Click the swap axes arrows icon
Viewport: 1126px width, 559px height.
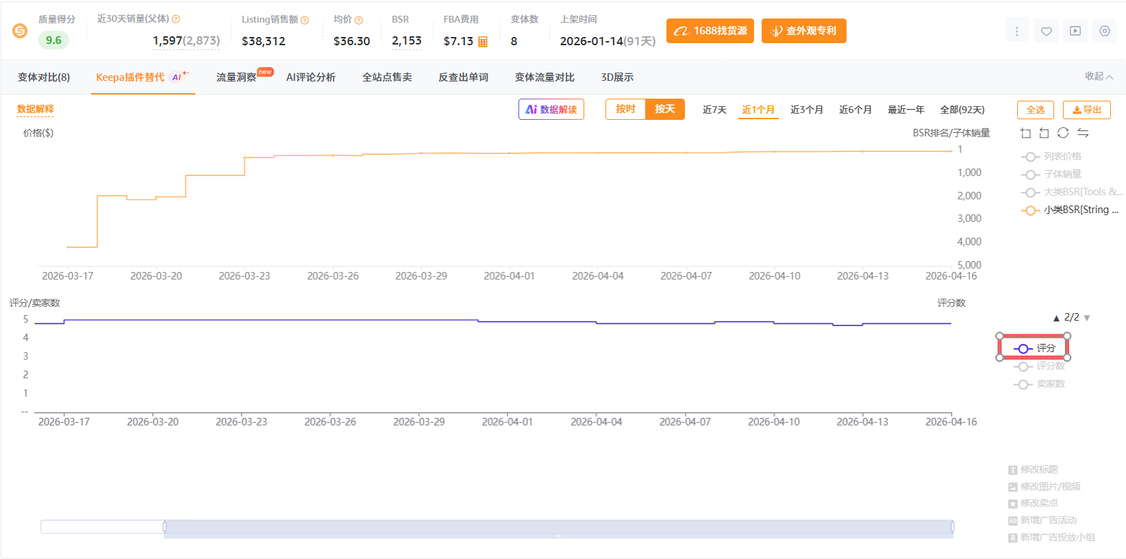pyautogui.click(x=1083, y=133)
